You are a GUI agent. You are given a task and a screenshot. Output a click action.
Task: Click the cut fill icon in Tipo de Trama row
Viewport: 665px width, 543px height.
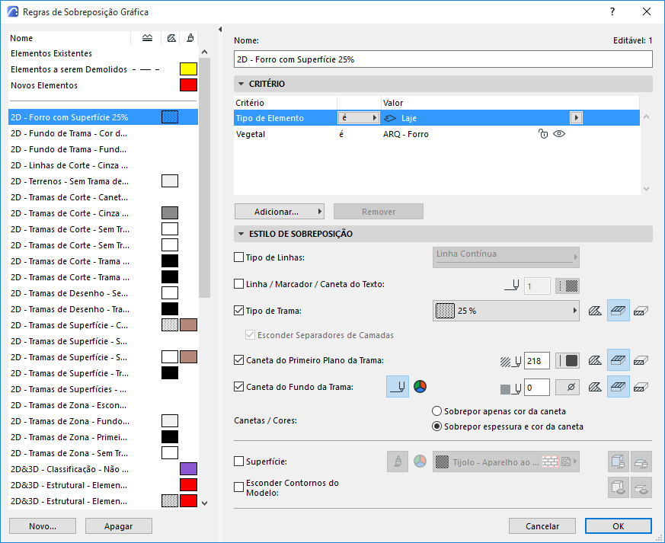(x=641, y=311)
